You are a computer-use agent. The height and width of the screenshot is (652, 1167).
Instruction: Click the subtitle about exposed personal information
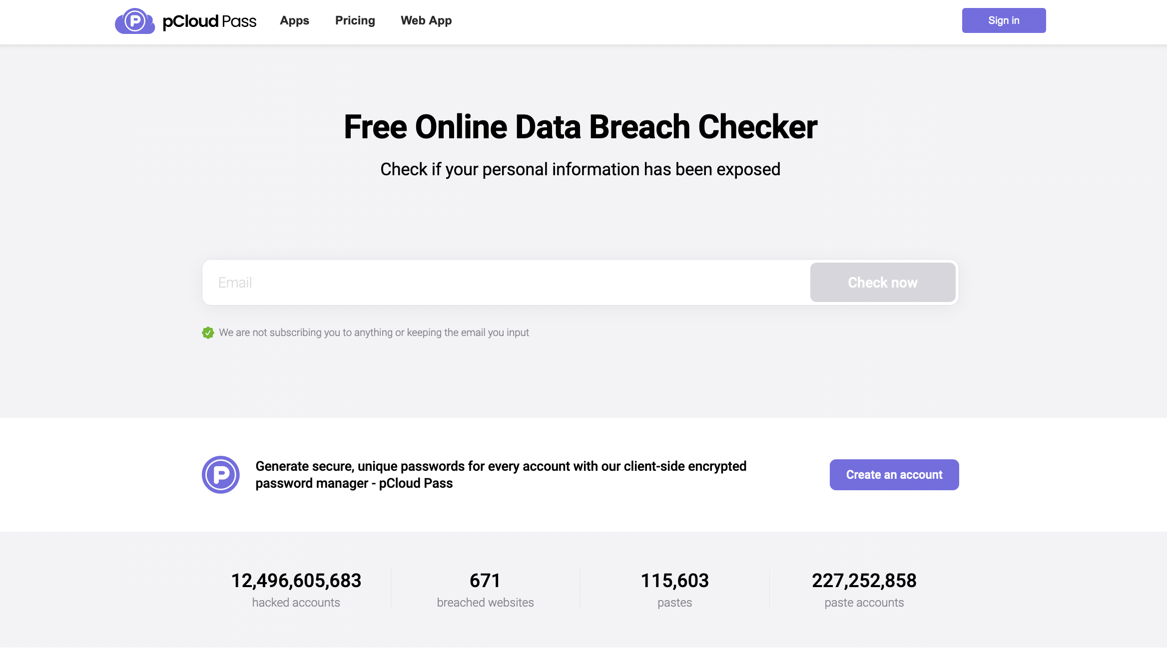click(x=580, y=169)
